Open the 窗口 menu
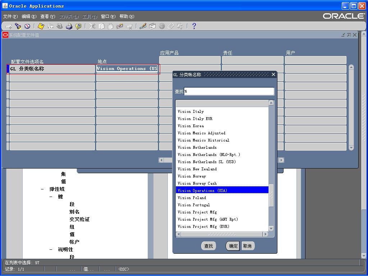 tap(108, 17)
